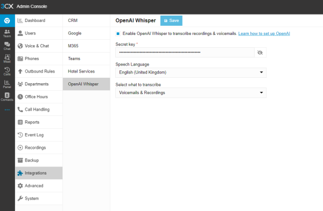Screen dimensions: 323x211
Task: Click the Call Handling phone icon
Action: [20, 110]
